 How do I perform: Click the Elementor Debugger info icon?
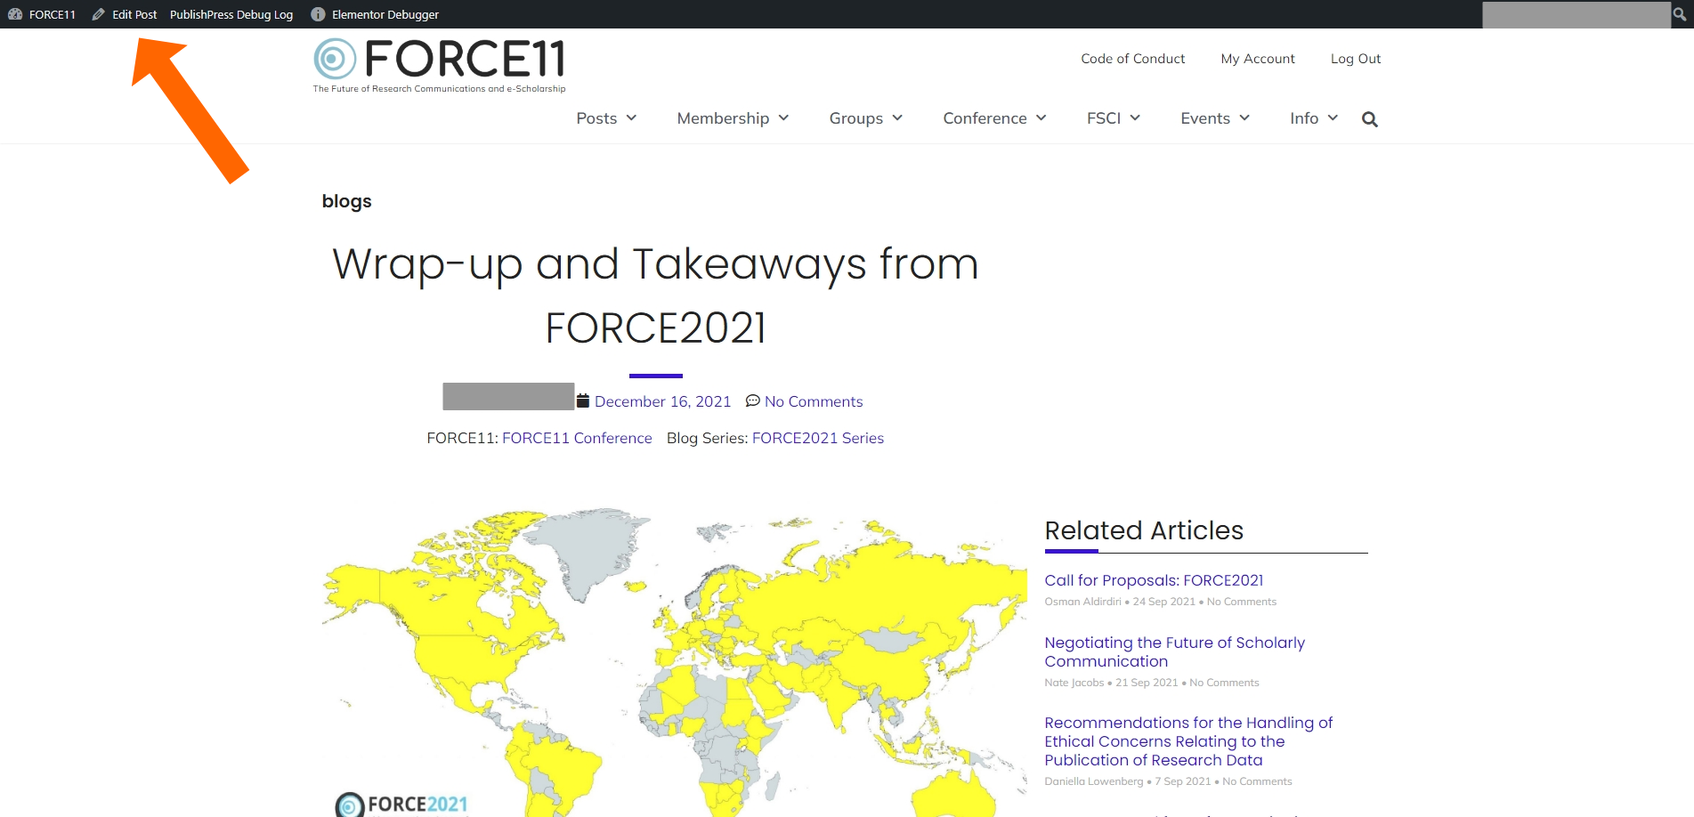click(x=318, y=14)
